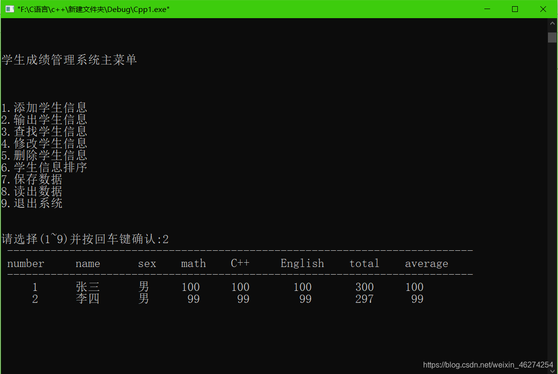Click the C++ column header
Screen dimensions: 558x374
240,263
